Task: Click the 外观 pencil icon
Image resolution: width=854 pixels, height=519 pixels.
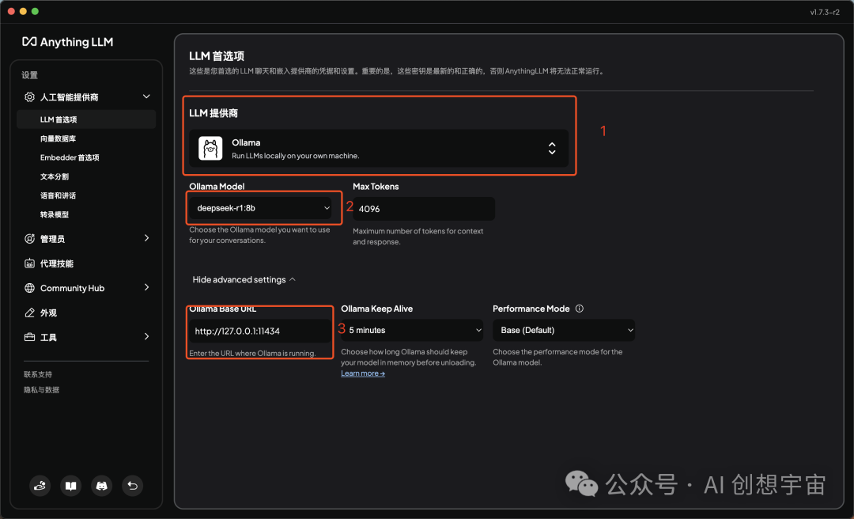Action: [x=29, y=313]
